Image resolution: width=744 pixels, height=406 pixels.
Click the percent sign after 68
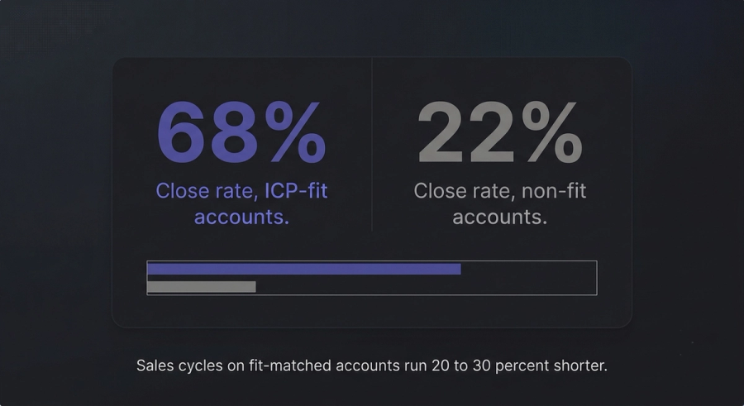pyautogui.click(x=296, y=132)
